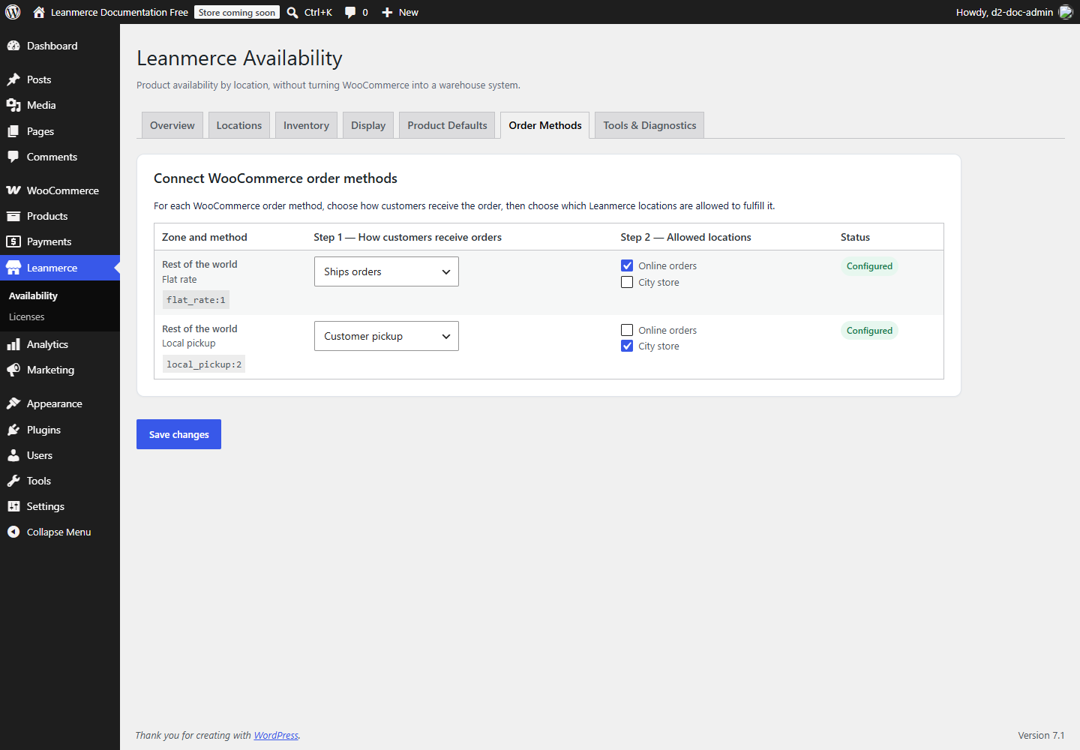The width and height of the screenshot is (1080, 750).
Task: Click the Comments icon in sidebar
Action: pyautogui.click(x=13, y=157)
